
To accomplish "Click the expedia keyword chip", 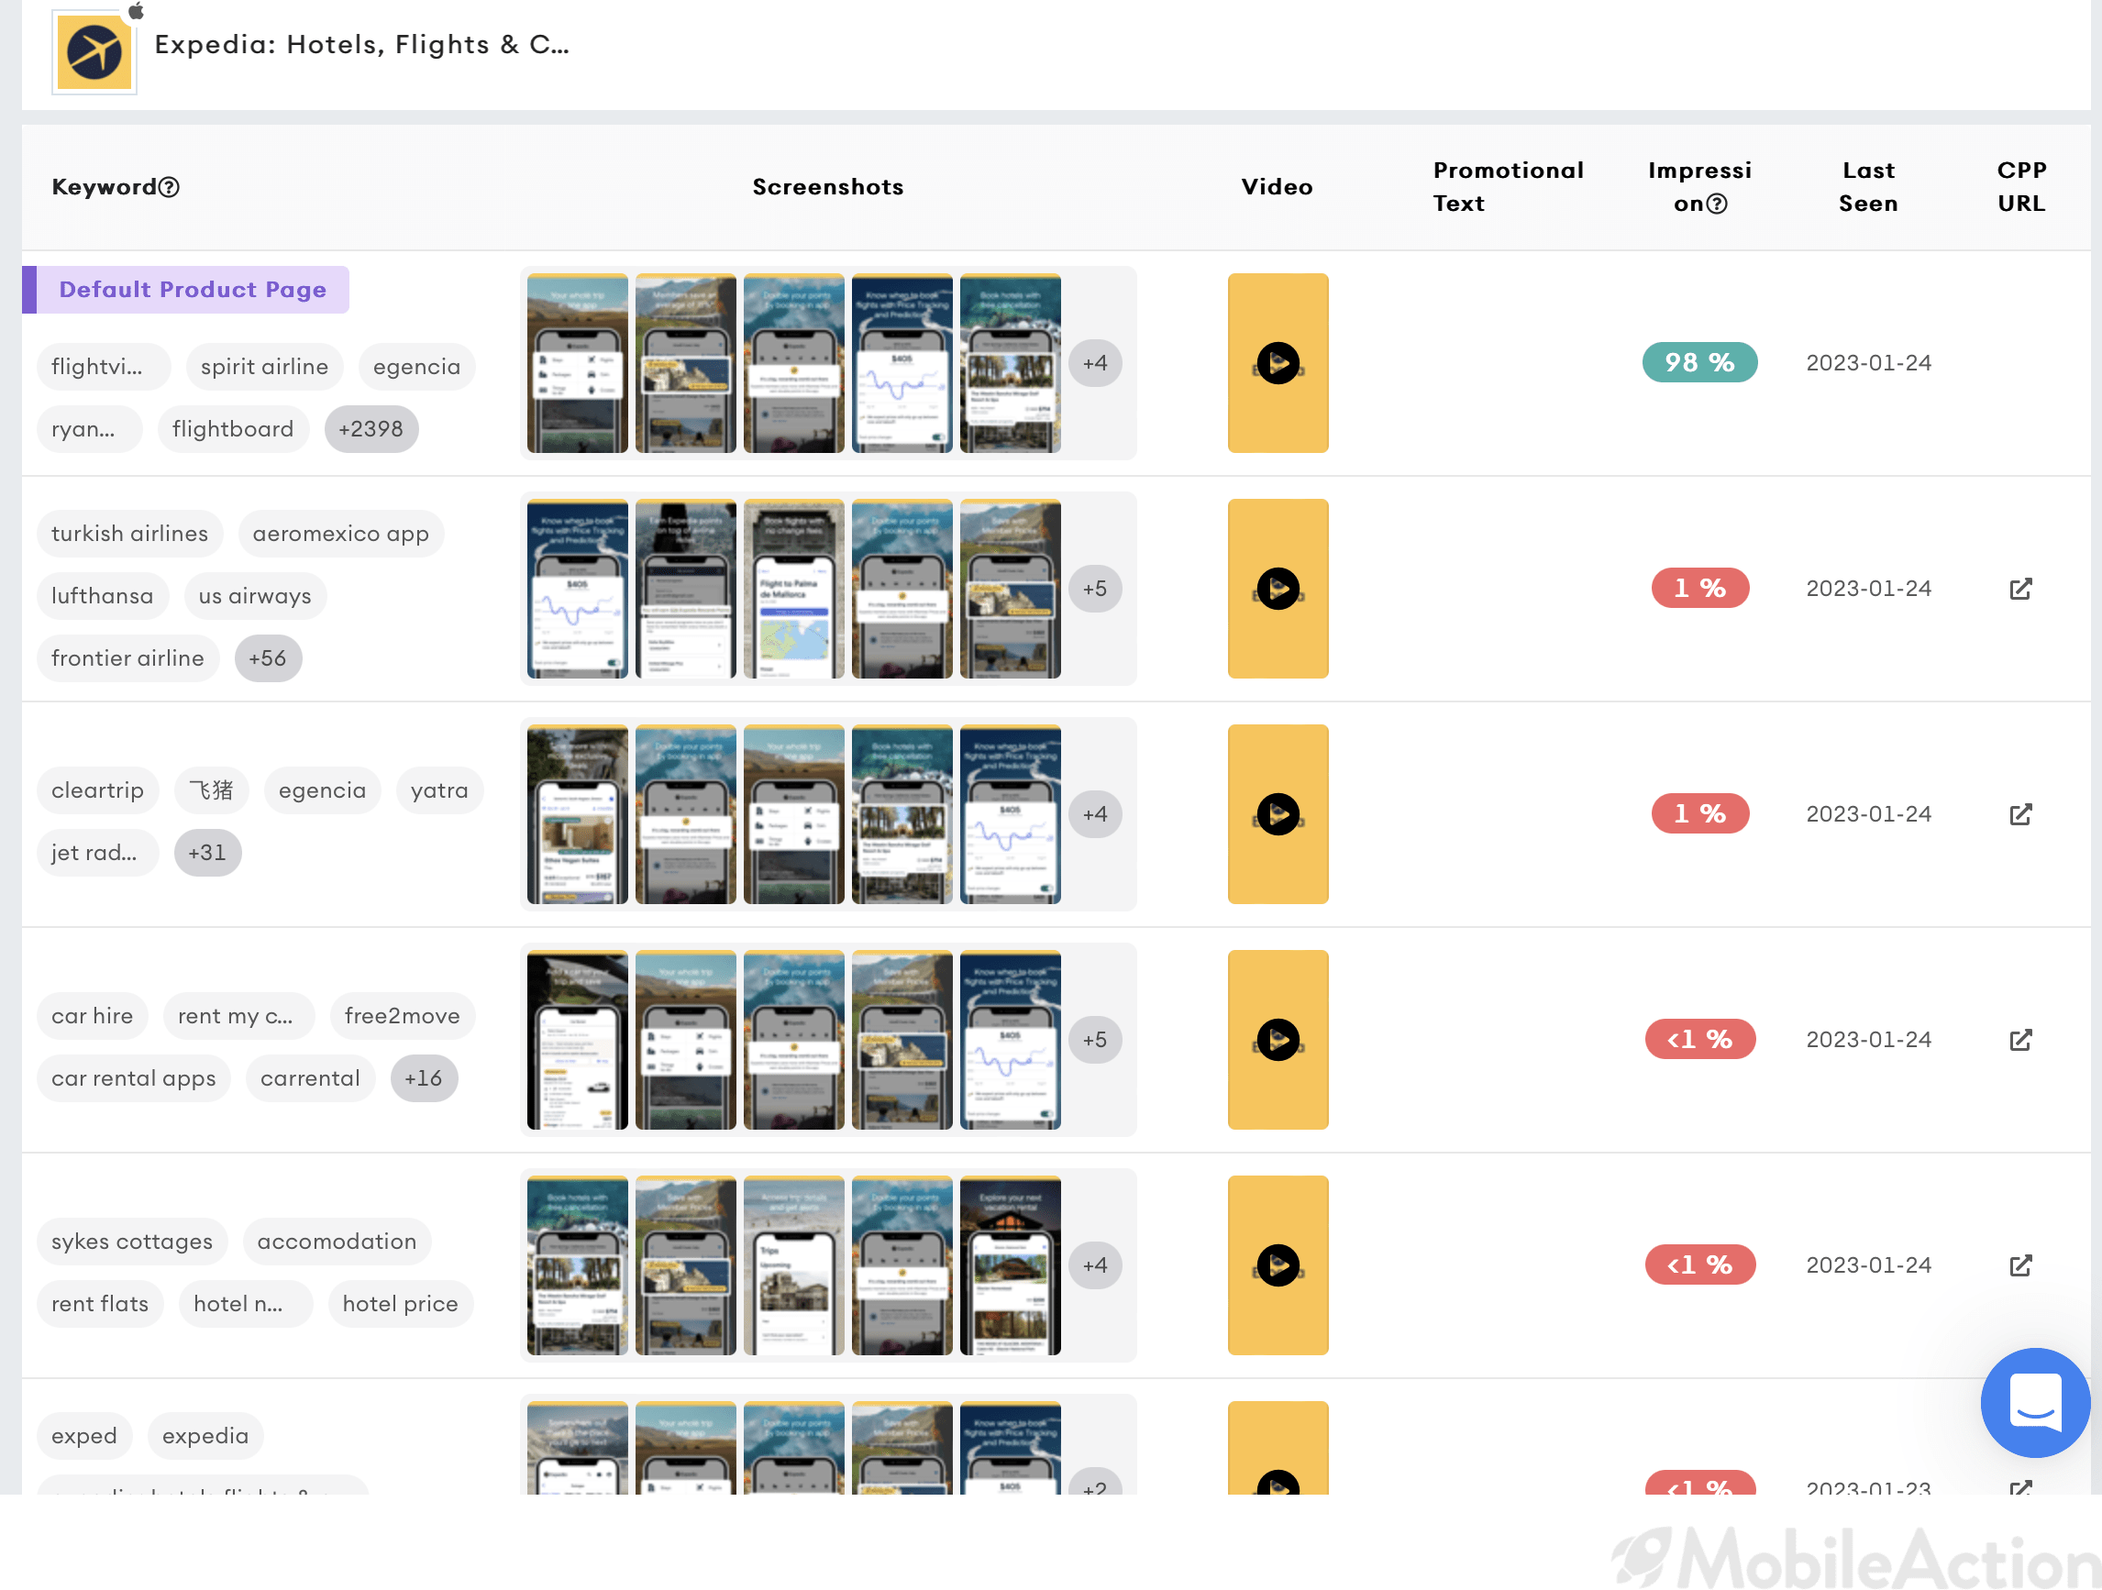I will (205, 1436).
